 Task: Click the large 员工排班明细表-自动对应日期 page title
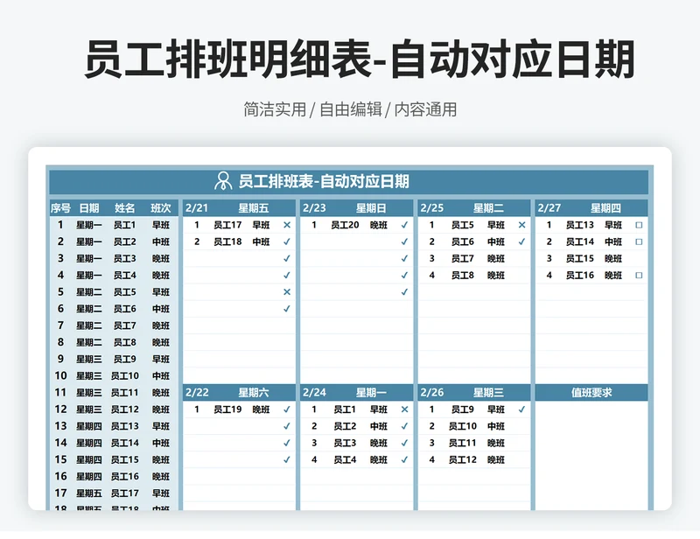tap(360, 59)
